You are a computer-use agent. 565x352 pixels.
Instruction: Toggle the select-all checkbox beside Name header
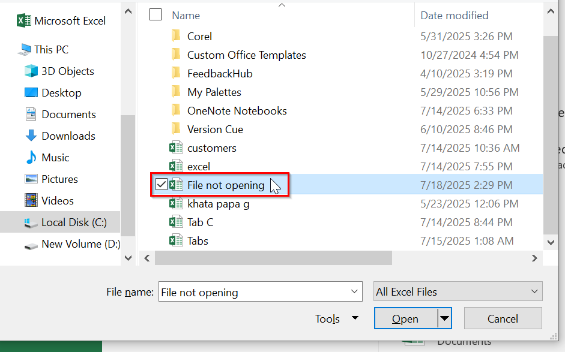[156, 14]
